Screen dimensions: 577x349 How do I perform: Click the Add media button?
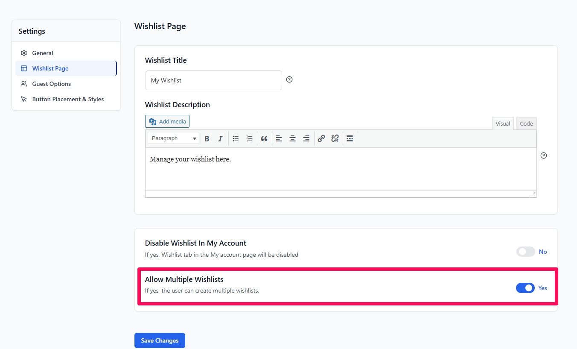click(x=167, y=121)
